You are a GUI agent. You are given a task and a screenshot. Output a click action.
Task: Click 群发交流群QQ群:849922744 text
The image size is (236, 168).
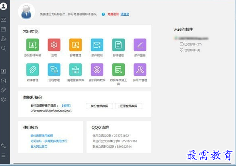[x=112, y=147]
